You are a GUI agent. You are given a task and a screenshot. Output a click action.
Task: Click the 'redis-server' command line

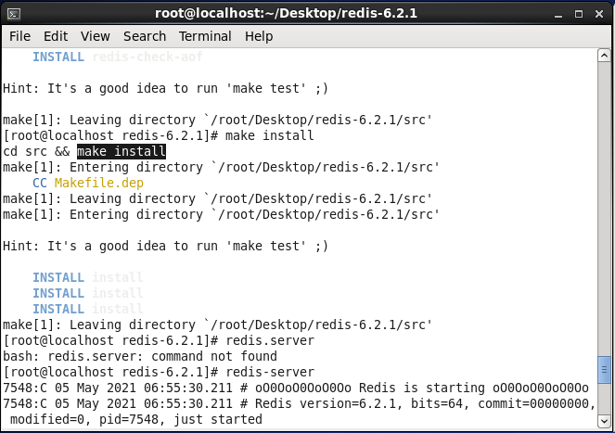point(159,372)
